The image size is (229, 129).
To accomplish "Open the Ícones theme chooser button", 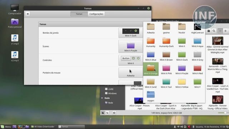I will (131, 46).
